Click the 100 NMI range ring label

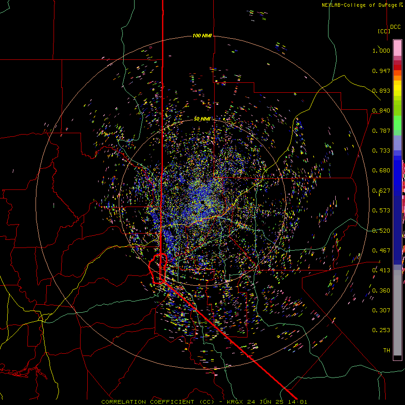202,36
